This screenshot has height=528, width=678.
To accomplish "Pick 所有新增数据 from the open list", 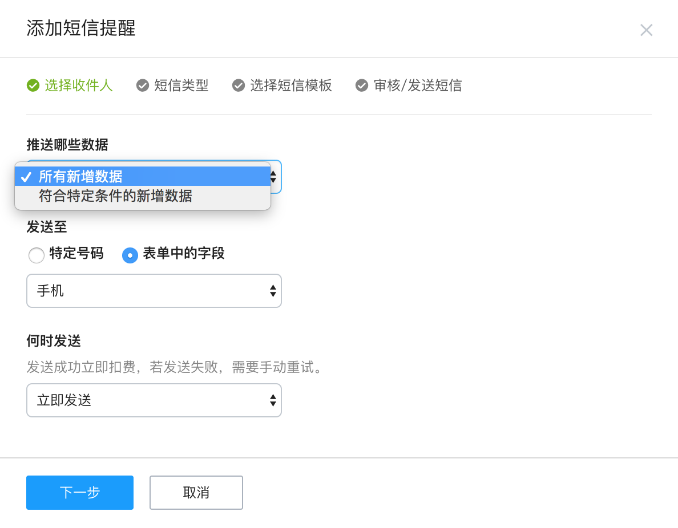I will tap(81, 177).
